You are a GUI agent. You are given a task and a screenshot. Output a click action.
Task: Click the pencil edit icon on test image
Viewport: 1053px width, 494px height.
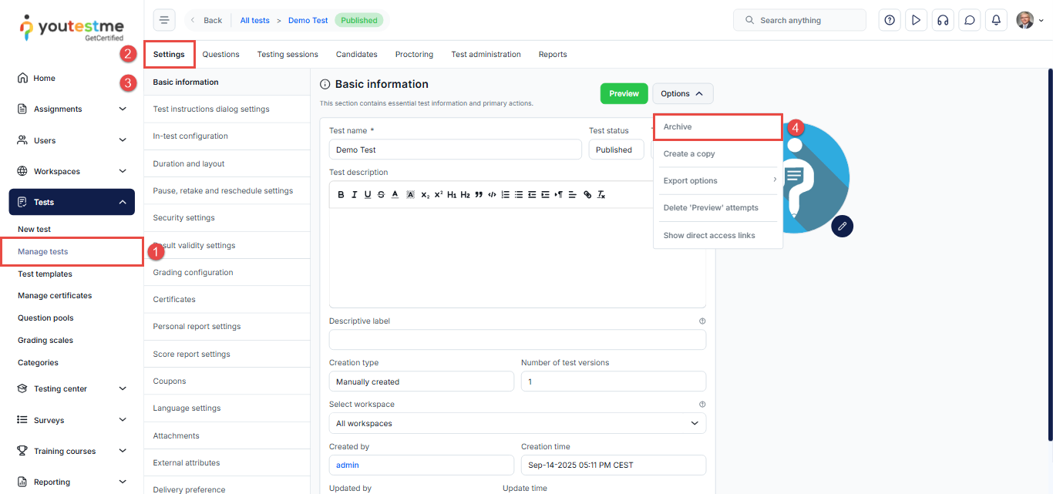click(x=842, y=226)
